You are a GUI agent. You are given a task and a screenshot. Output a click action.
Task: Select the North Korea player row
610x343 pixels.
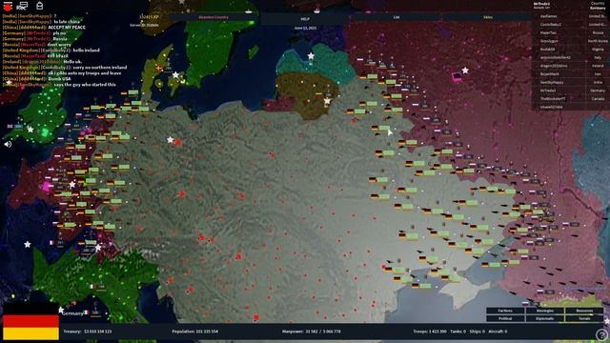coord(571,41)
